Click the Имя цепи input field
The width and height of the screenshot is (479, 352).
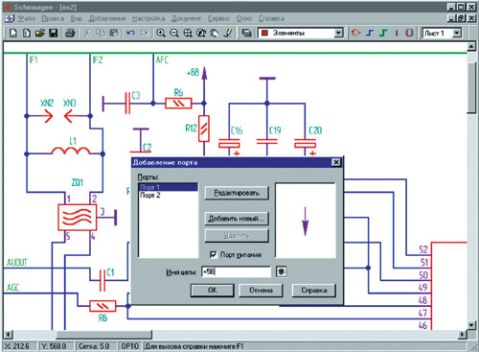[x=236, y=271]
